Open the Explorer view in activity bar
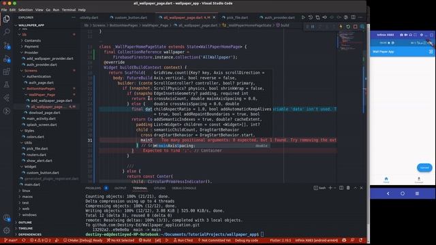This screenshot has height=245, width=436. coord(6,19)
